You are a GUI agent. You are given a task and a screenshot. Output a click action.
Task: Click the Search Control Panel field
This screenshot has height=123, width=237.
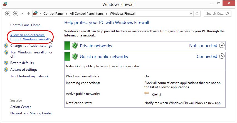[x=215, y=14]
